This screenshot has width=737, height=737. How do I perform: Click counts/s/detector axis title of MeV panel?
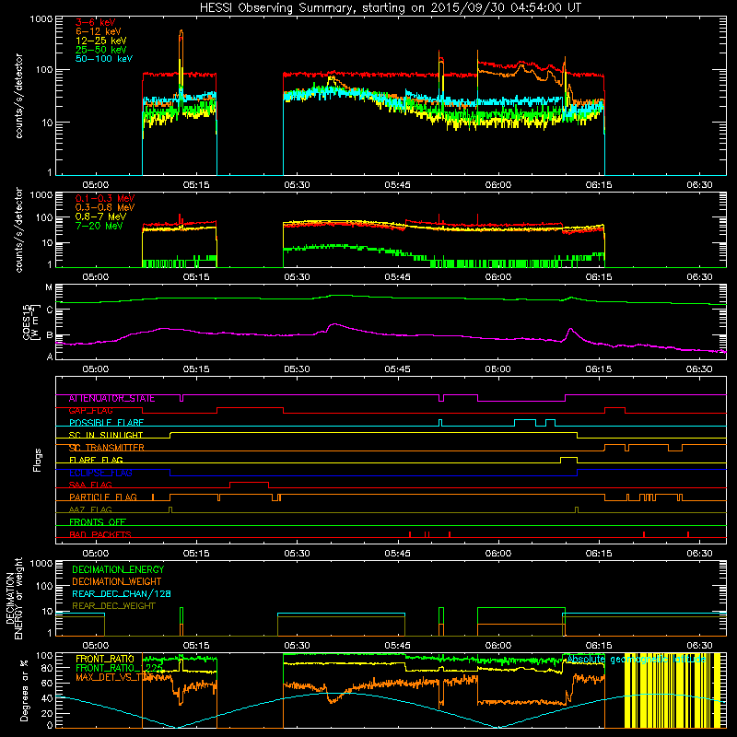coord(18,230)
